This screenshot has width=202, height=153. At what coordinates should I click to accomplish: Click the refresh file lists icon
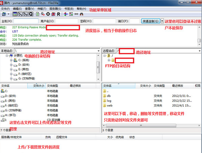tap(37, 14)
